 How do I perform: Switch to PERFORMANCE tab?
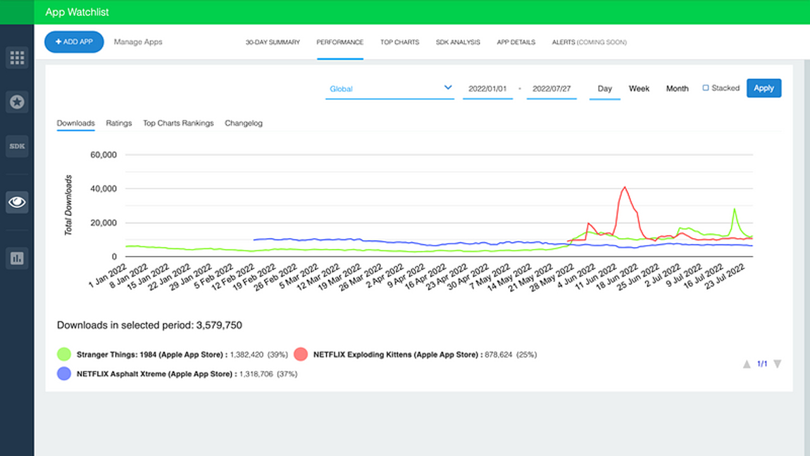click(340, 42)
